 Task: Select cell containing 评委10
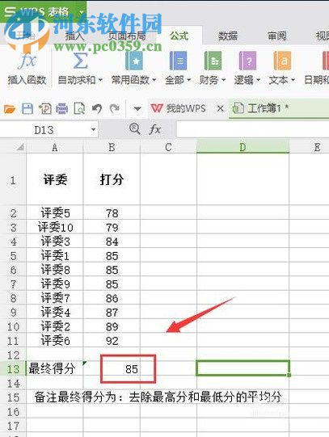click(x=55, y=228)
